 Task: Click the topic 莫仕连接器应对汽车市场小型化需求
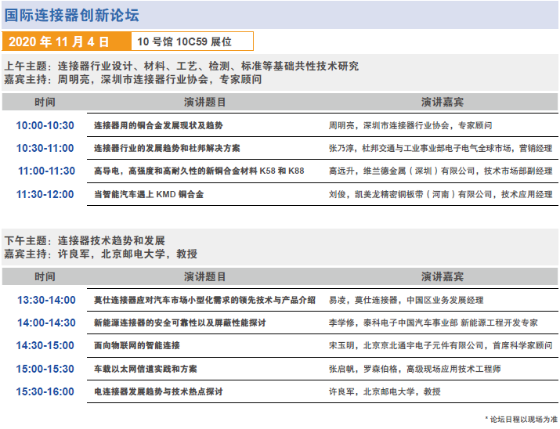(204, 300)
